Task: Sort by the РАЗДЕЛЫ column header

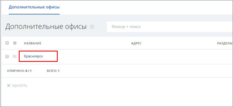Action: pyautogui.click(x=225, y=43)
